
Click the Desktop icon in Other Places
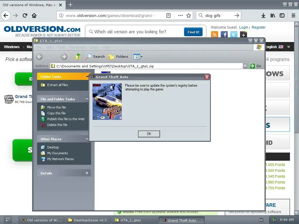pos(43,147)
